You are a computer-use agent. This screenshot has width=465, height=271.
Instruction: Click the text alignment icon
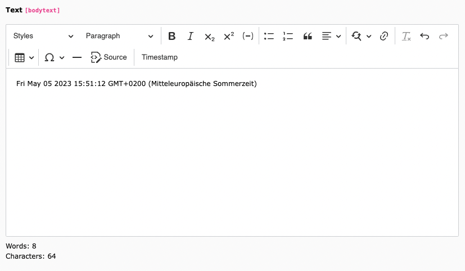(327, 36)
